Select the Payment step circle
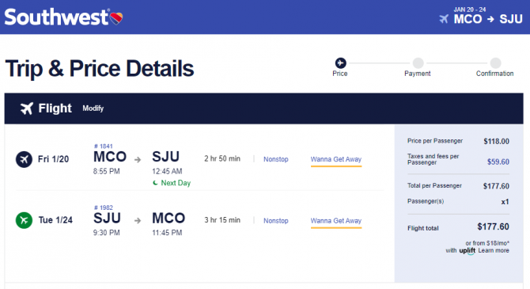 pyautogui.click(x=418, y=63)
